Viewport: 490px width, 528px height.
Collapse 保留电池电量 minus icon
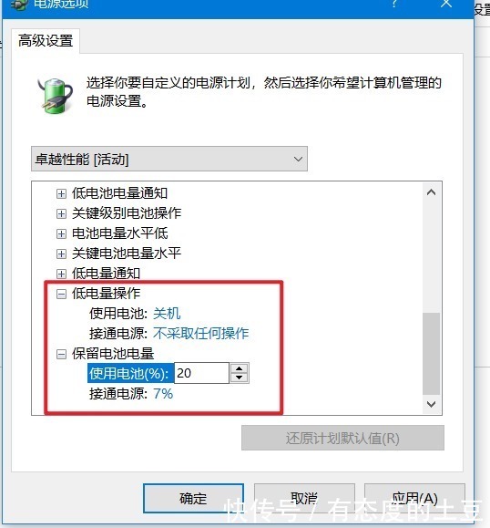point(61,354)
